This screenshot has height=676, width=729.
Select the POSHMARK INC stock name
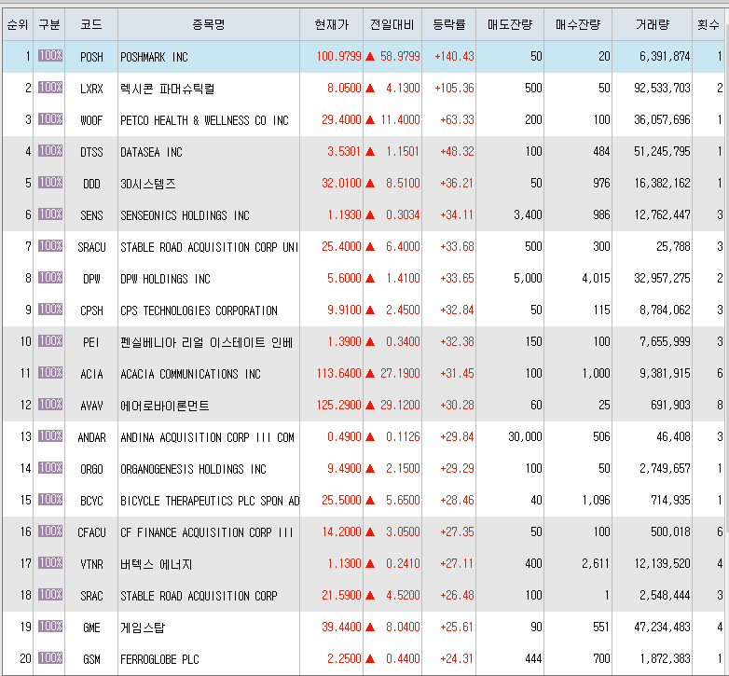click(154, 57)
